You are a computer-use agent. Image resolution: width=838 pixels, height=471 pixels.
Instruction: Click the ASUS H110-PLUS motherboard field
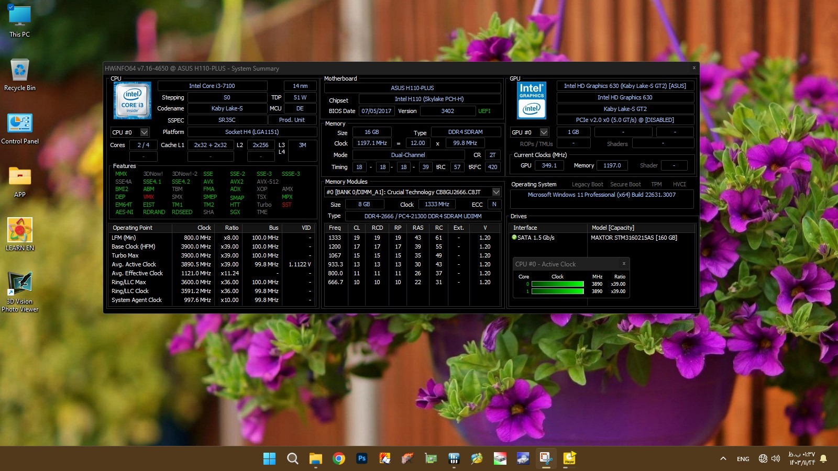(412, 88)
